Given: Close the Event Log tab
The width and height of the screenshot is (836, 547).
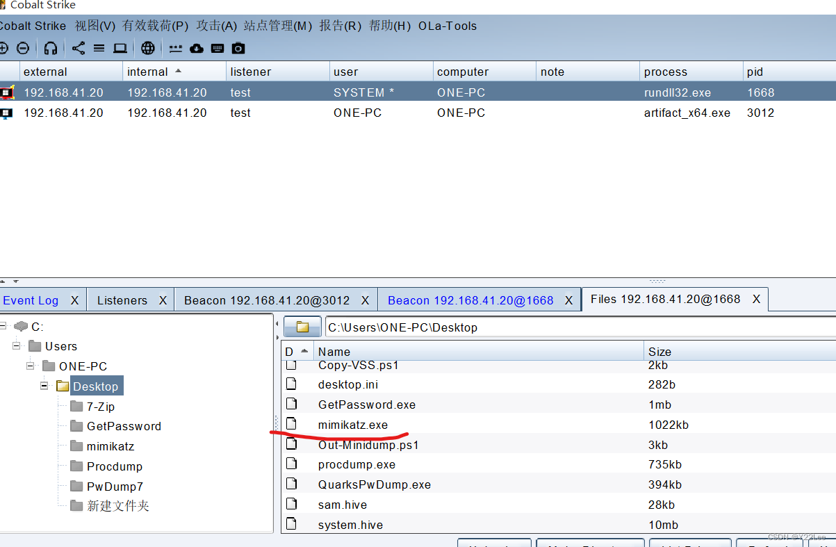Looking at the screenshot, I should tap(75, 300).
